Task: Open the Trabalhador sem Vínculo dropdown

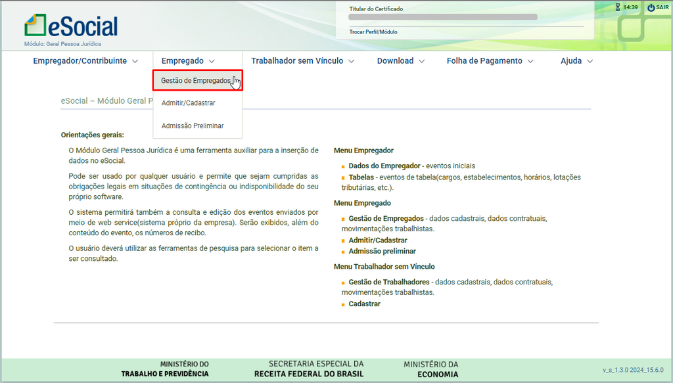Action: tap(302, 61)
